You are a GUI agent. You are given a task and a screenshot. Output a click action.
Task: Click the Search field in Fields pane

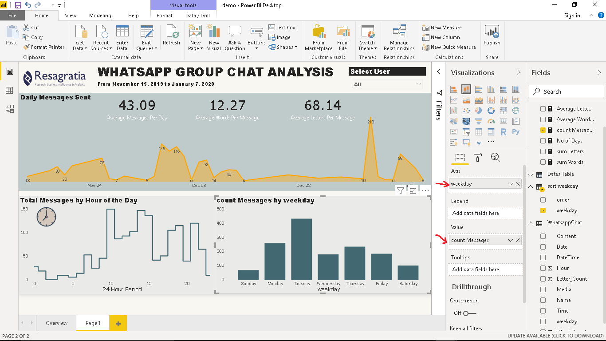(x=566, y=91)
